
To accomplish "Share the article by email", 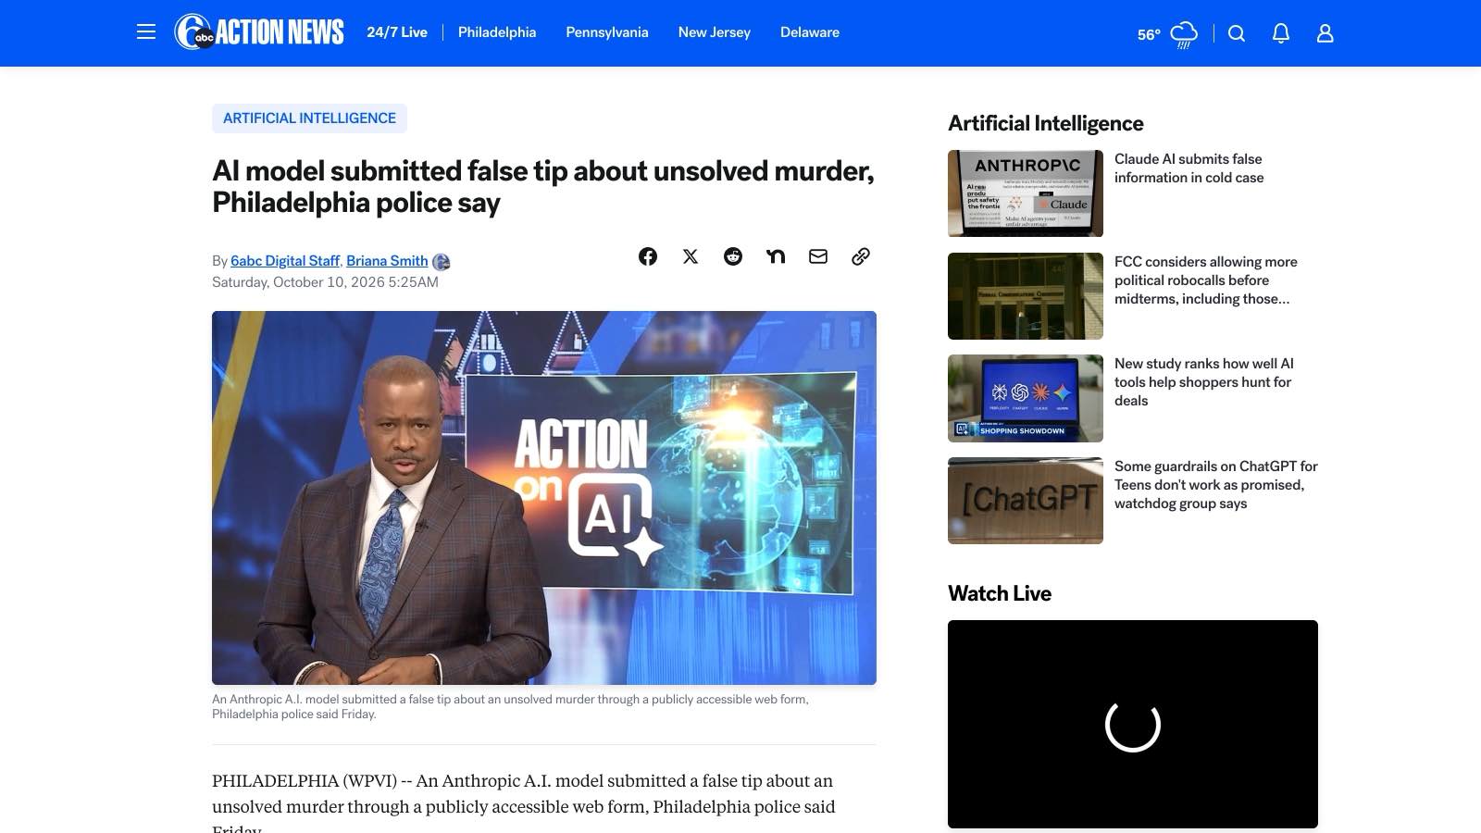I will [818, 256].
